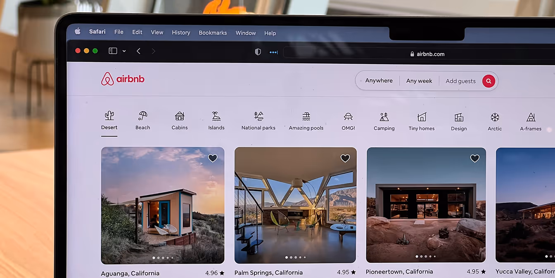Open the Safari app menu

tap(97, 32)
